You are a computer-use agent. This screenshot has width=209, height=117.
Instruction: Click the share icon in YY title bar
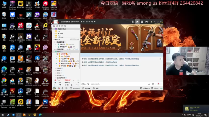click(92, 22)
